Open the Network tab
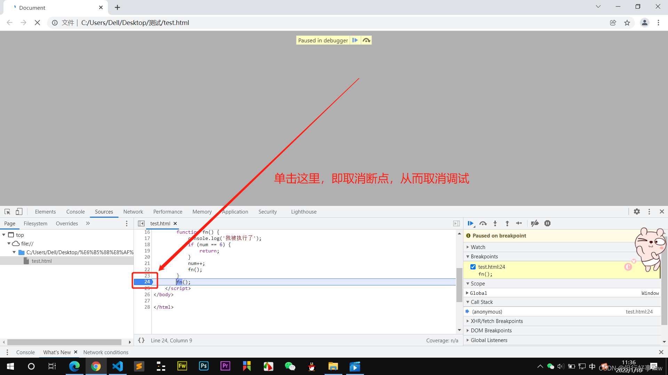Viewport: 668px width, 375px height. tap(133, 212)
